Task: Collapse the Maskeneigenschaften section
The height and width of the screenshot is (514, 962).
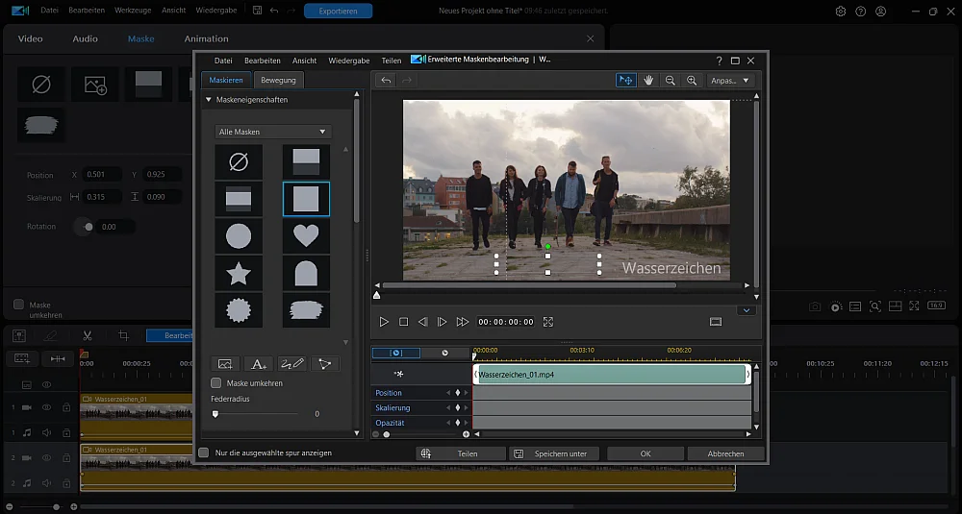Action: (209, 99)
